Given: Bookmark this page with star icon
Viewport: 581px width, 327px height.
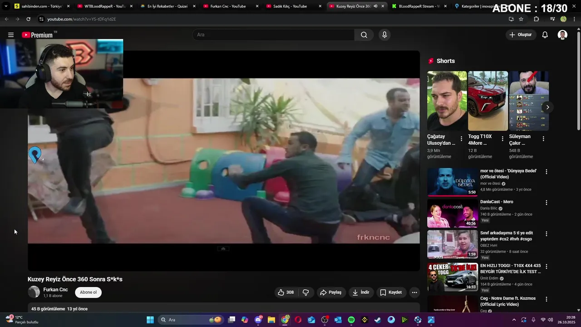Looking at the screenshot, I should [x=521, y=19].
